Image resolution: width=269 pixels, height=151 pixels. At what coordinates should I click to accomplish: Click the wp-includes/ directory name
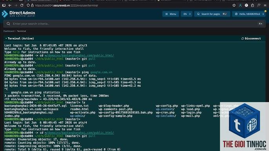tap(166, 116)
